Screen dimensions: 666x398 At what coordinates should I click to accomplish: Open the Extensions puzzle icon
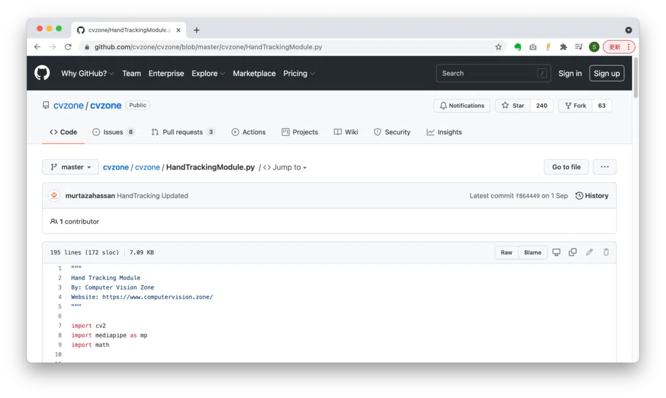563,47
